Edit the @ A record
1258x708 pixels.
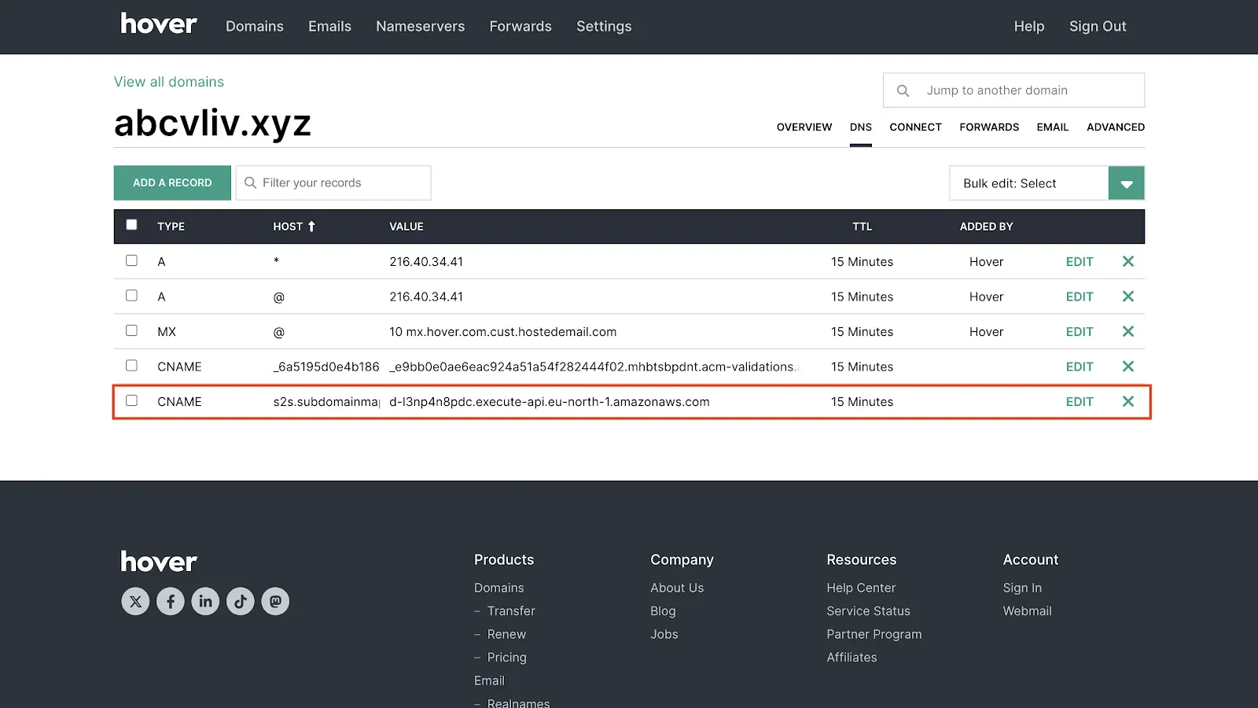[x=1080, y=297]
